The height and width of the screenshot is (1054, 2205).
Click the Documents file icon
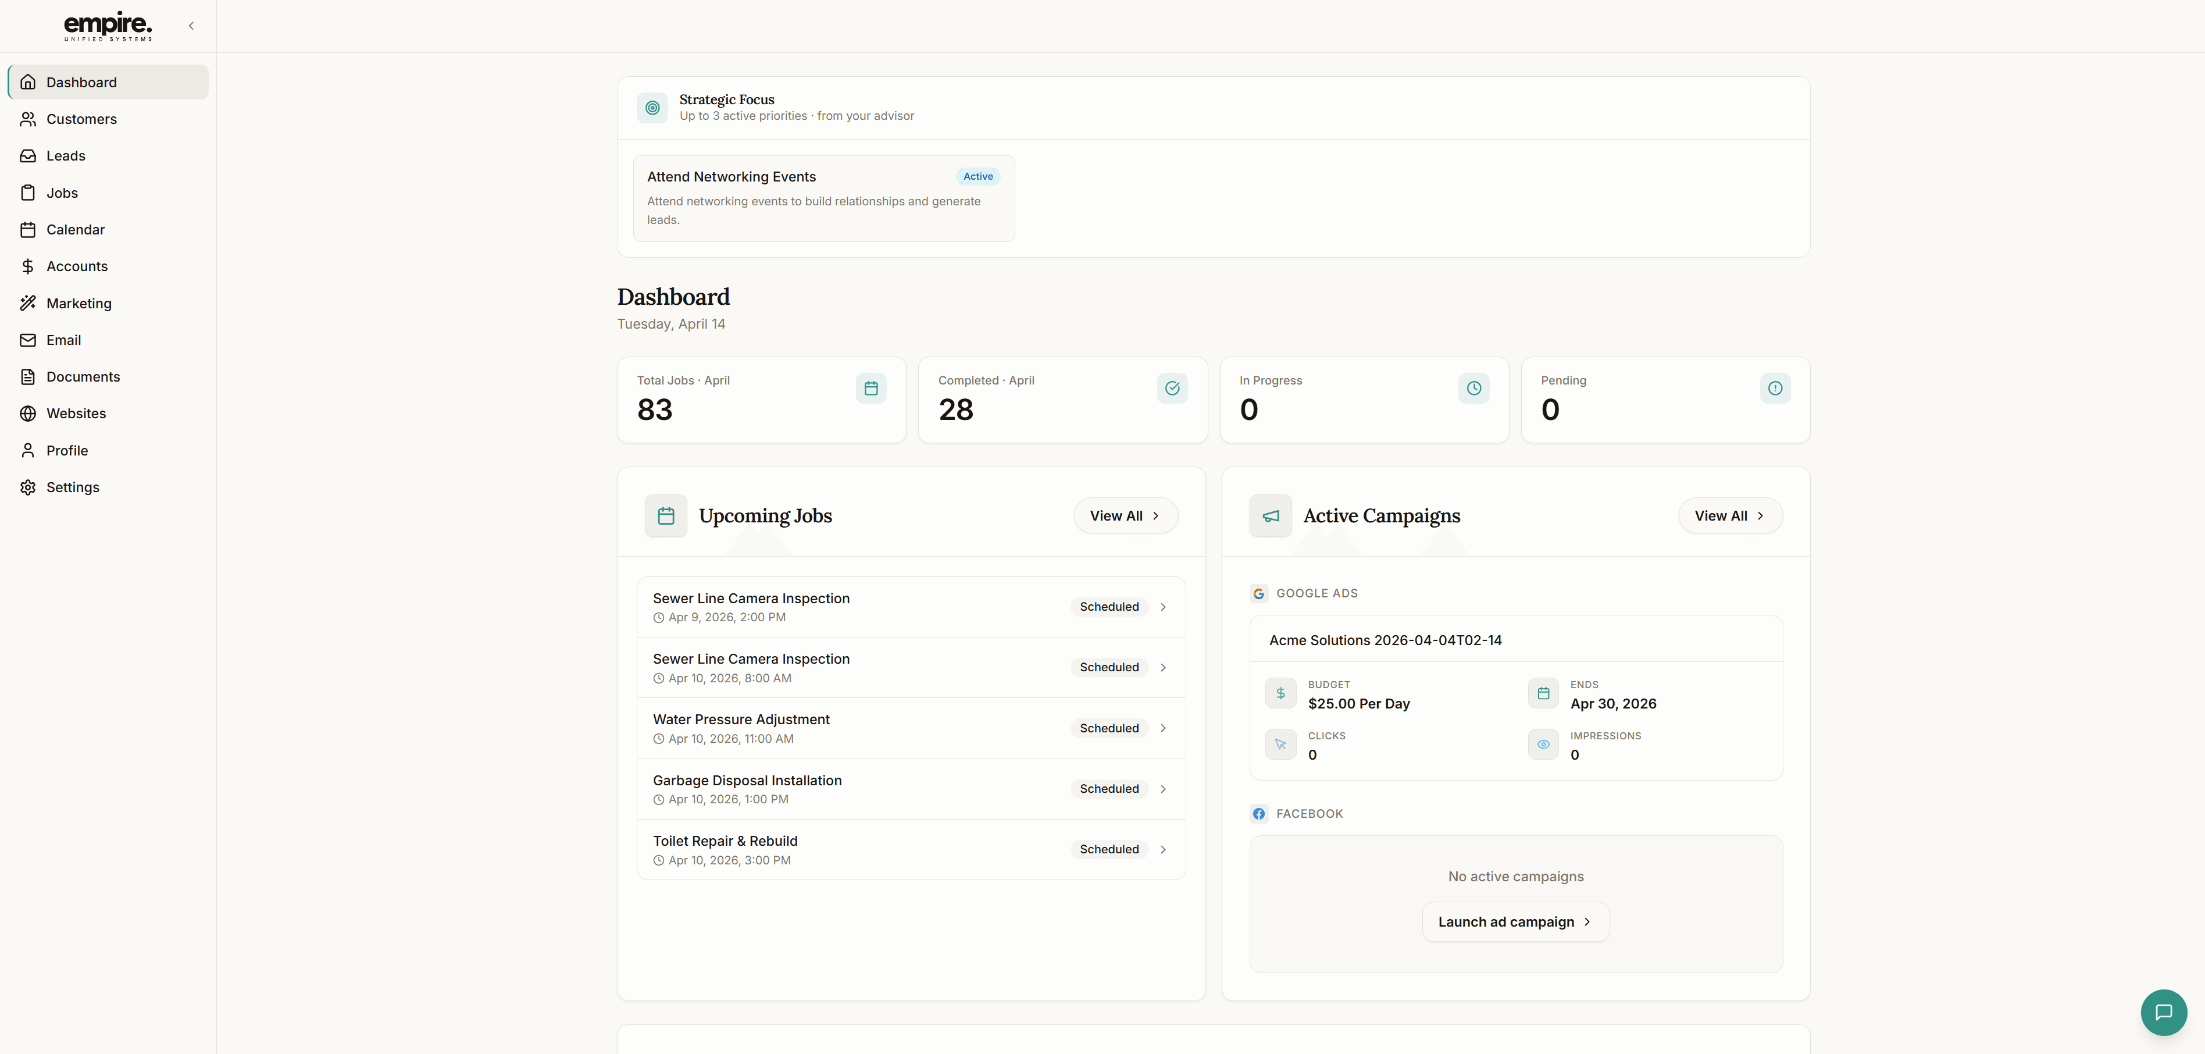click(28, 377)
